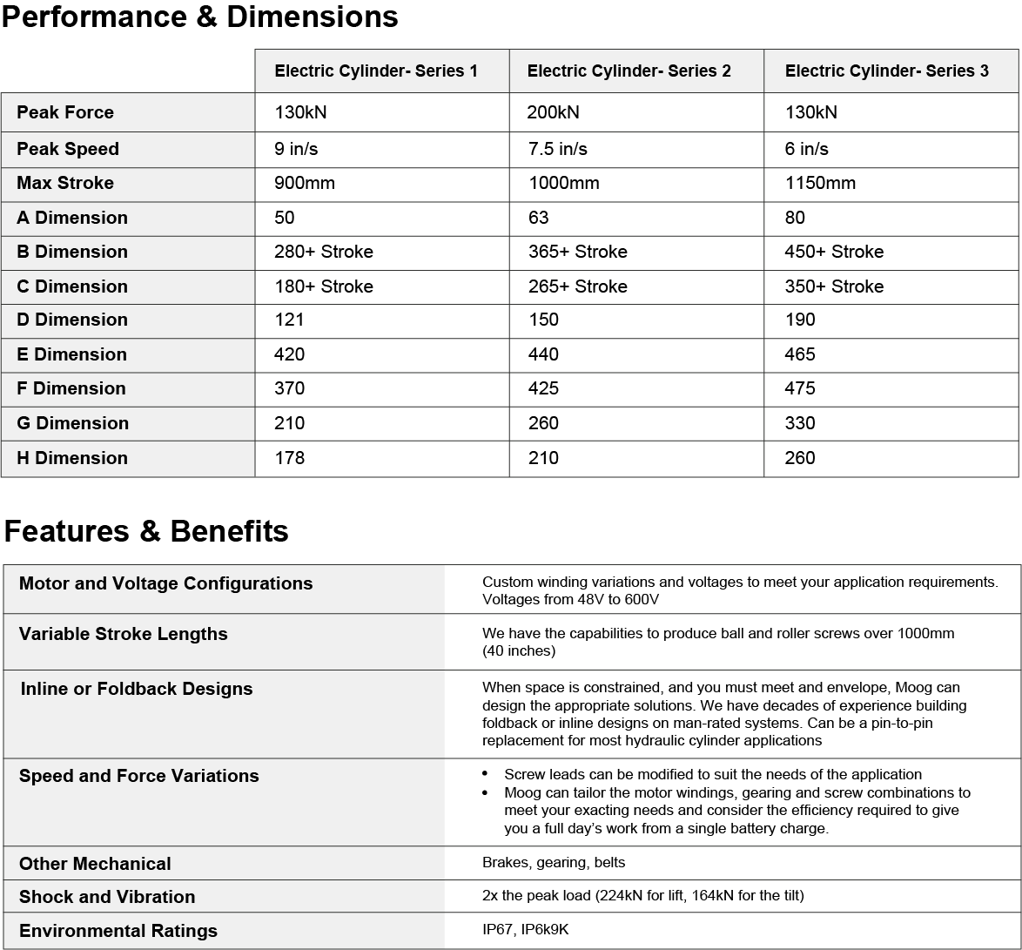Viewport: 1022px width, 950px height.
Task: Click the Performance & Dimensions heading
Action: (x=199, y=17)
